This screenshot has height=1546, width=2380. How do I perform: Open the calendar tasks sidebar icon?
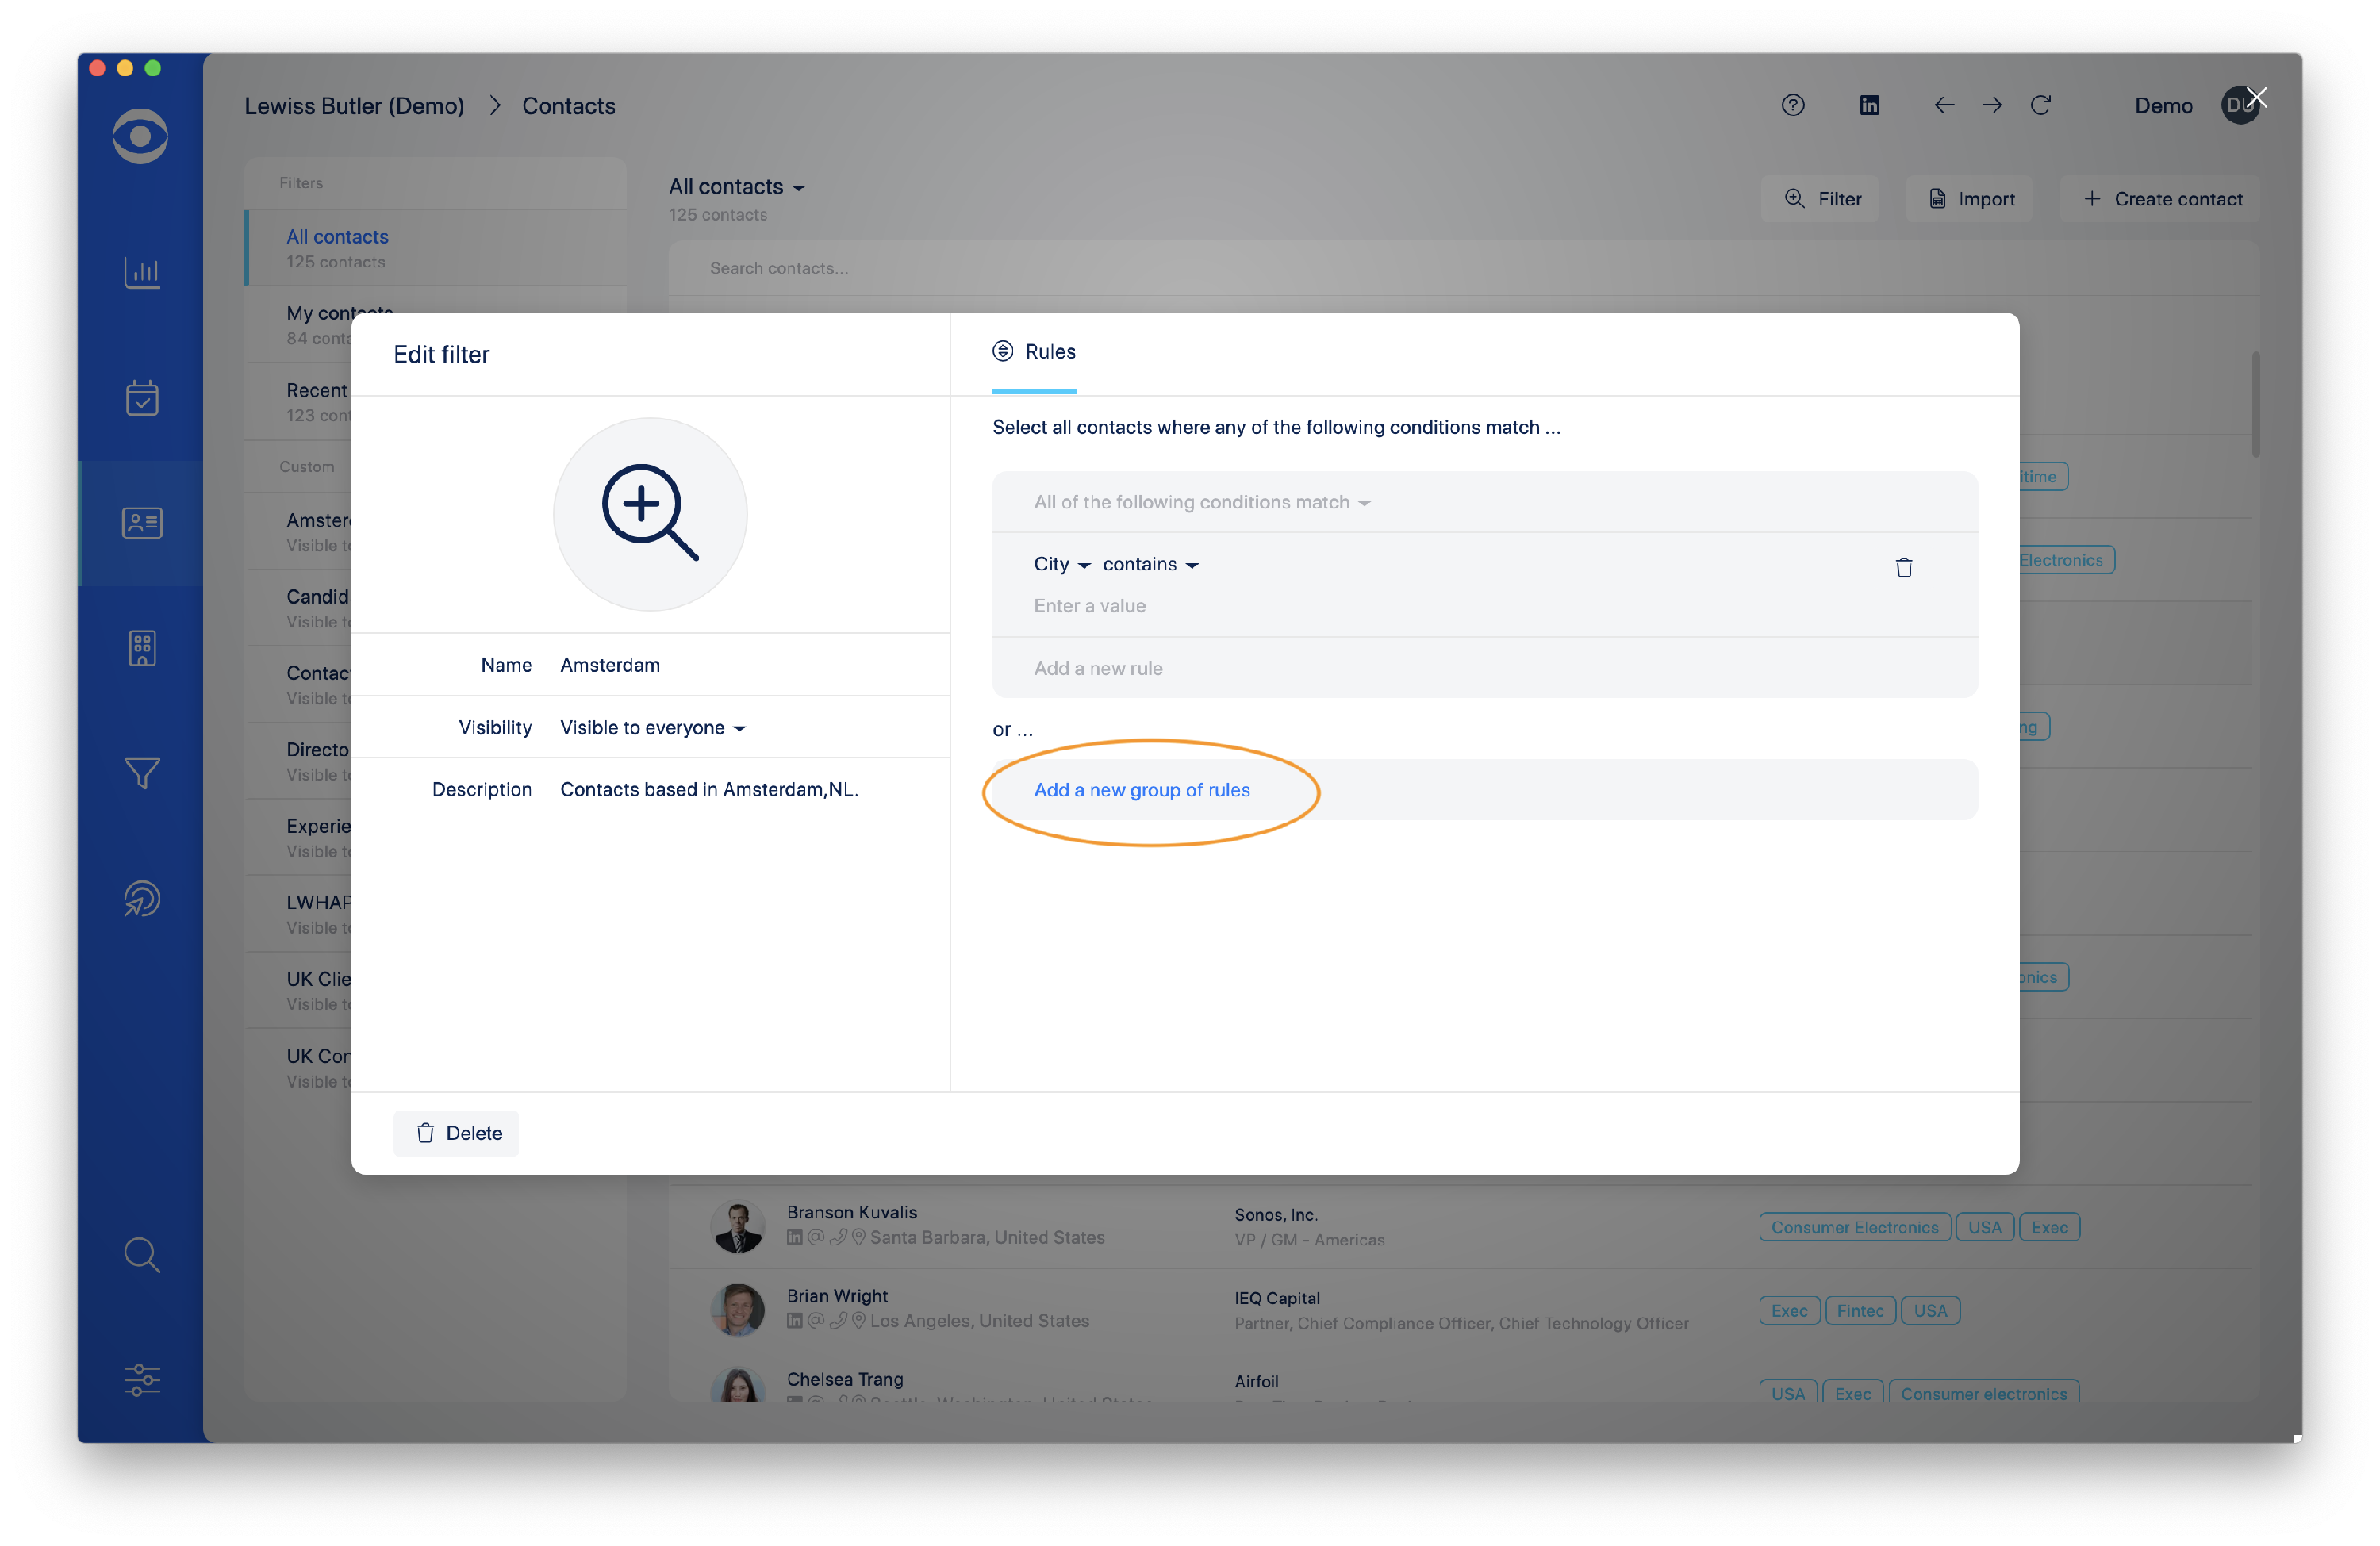(x=142, y=398)
